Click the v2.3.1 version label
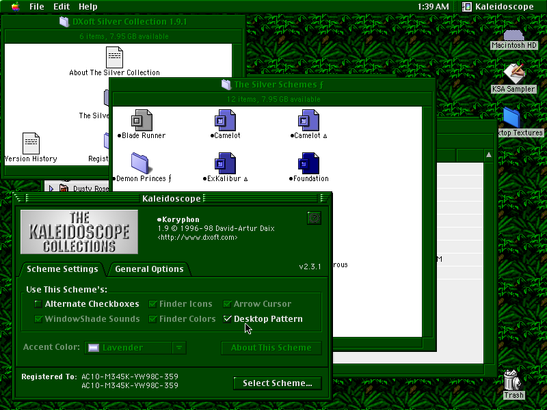 [310, 266]
